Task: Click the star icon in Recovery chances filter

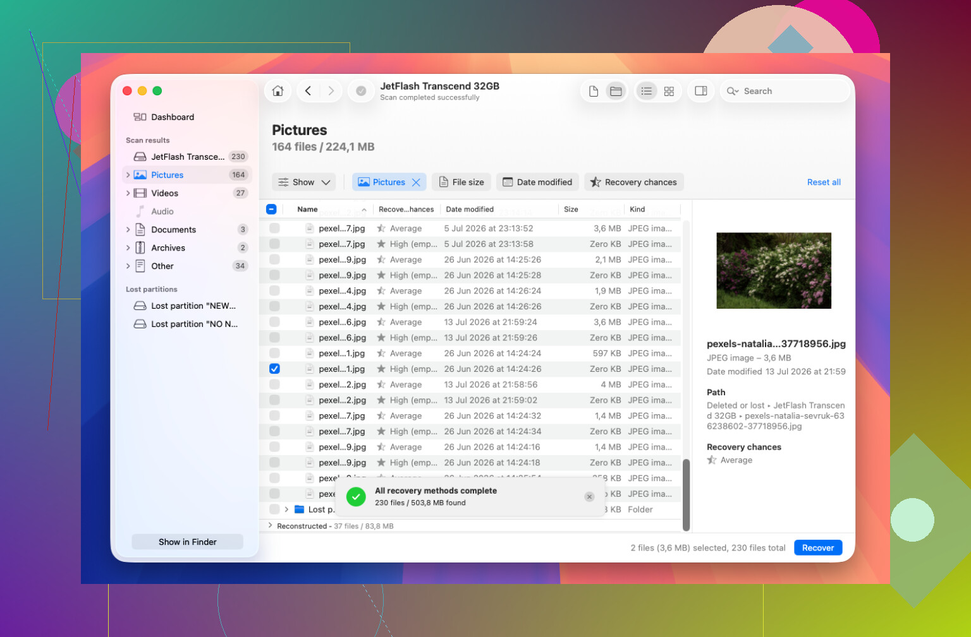Action: point(595,182)
